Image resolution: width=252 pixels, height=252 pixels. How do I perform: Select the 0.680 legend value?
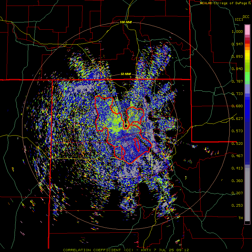click(x=237, y=106)
